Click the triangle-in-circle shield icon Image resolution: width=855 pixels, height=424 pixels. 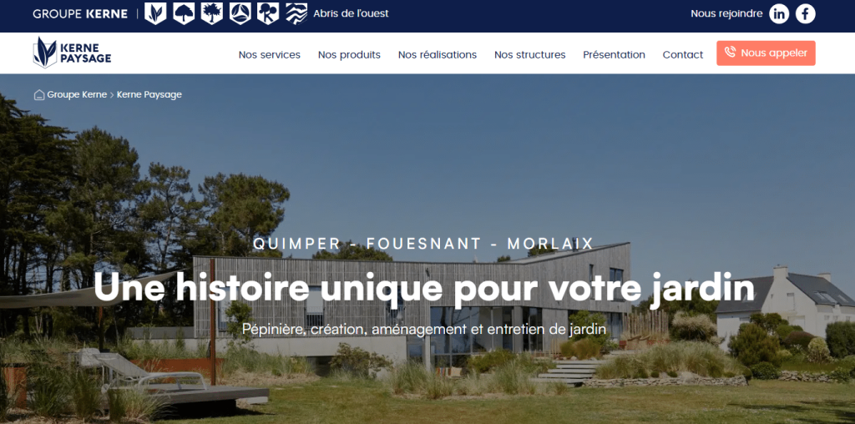(x=240, y=13)
